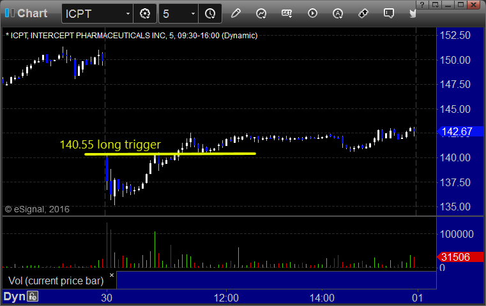Click the Chart title label
The height and width of the screenshot is (306, 486).
coord(32,13)
